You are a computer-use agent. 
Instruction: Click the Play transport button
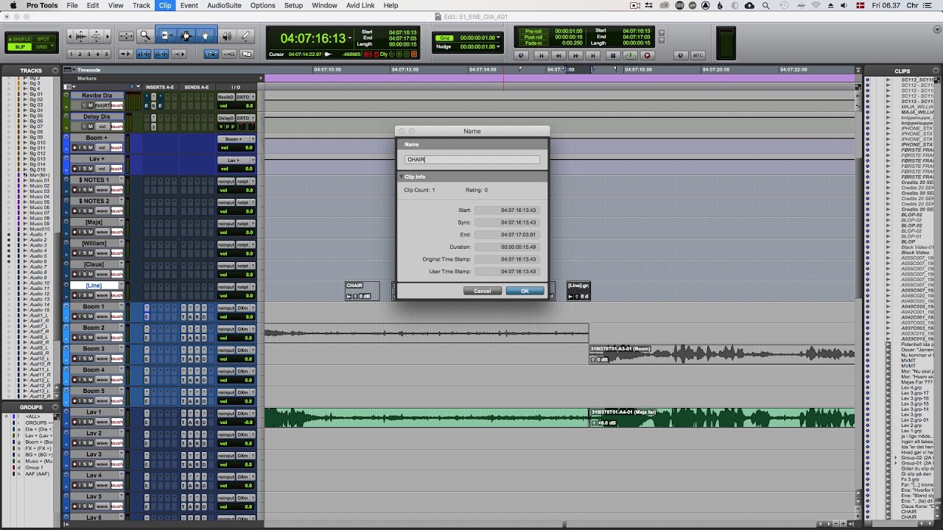pos(630,55)
